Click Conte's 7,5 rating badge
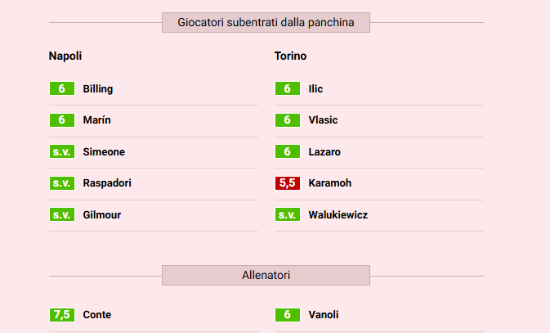Viewport: 550px width, 333px height. (x=61, y=315)
